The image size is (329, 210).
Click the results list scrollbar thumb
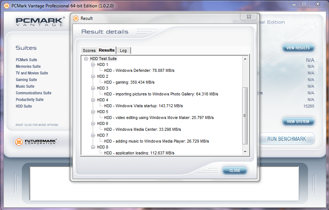coord(245,116)
